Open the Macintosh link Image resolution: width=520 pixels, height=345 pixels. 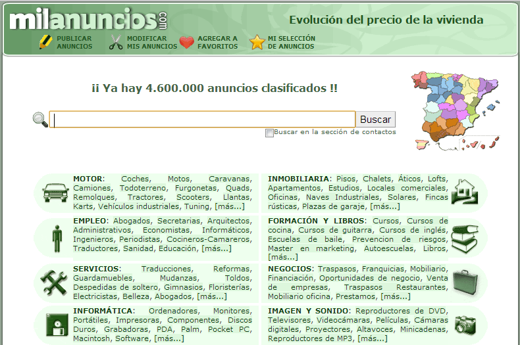tap(91, 338)
